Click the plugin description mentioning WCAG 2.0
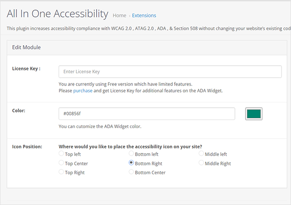The width and height of the screenshot is (291, 205). click(x=149, y=28)
